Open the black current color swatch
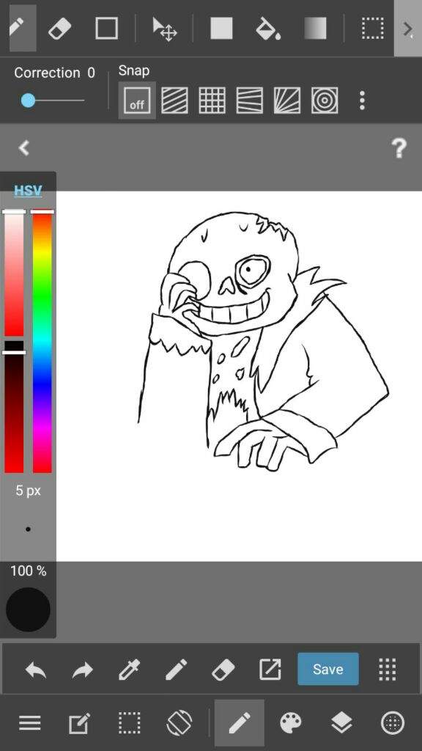This screenshot has width=422, height=751. pyautogui.click(x=28, y=609)
